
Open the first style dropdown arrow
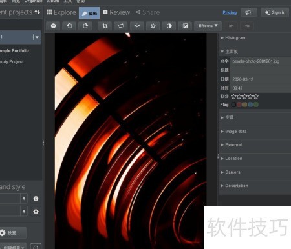tap(24, 198)
